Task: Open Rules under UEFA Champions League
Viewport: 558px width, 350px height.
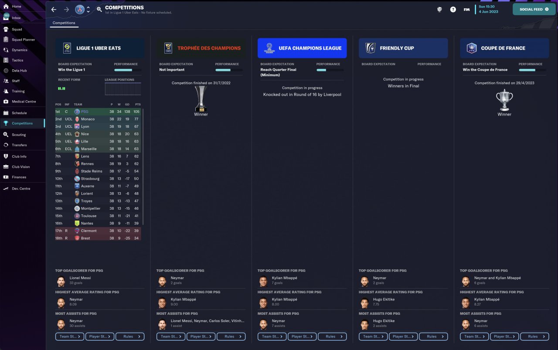Action: pos(332,336)
